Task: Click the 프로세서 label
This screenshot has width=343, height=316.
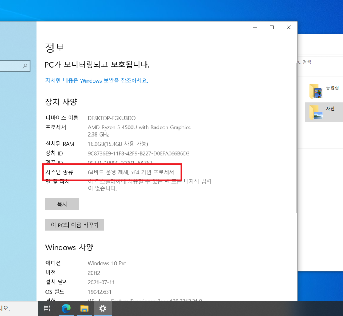Action: [56, 127]
